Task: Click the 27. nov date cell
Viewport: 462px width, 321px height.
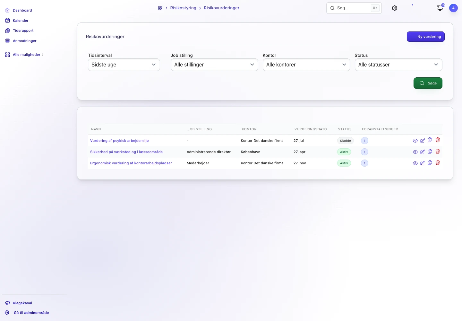Action: click(x=300, y=163)
